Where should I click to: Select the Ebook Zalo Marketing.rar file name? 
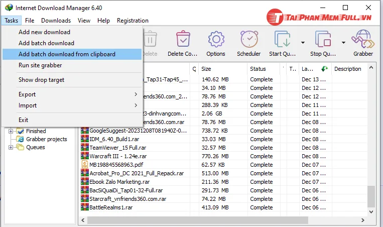[x=119, y=182]
